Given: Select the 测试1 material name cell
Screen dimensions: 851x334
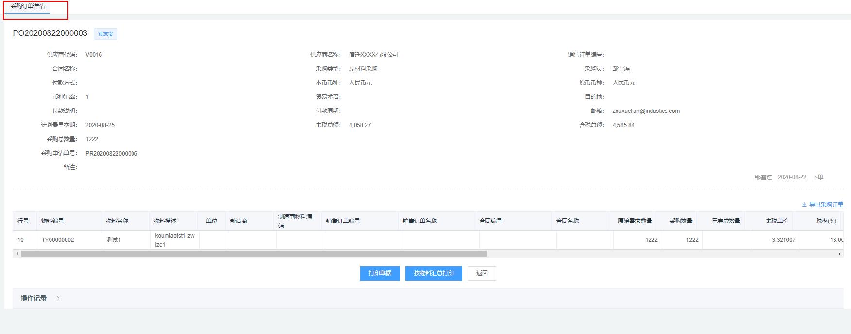Looking at the screenshot, I should [114, 240].
